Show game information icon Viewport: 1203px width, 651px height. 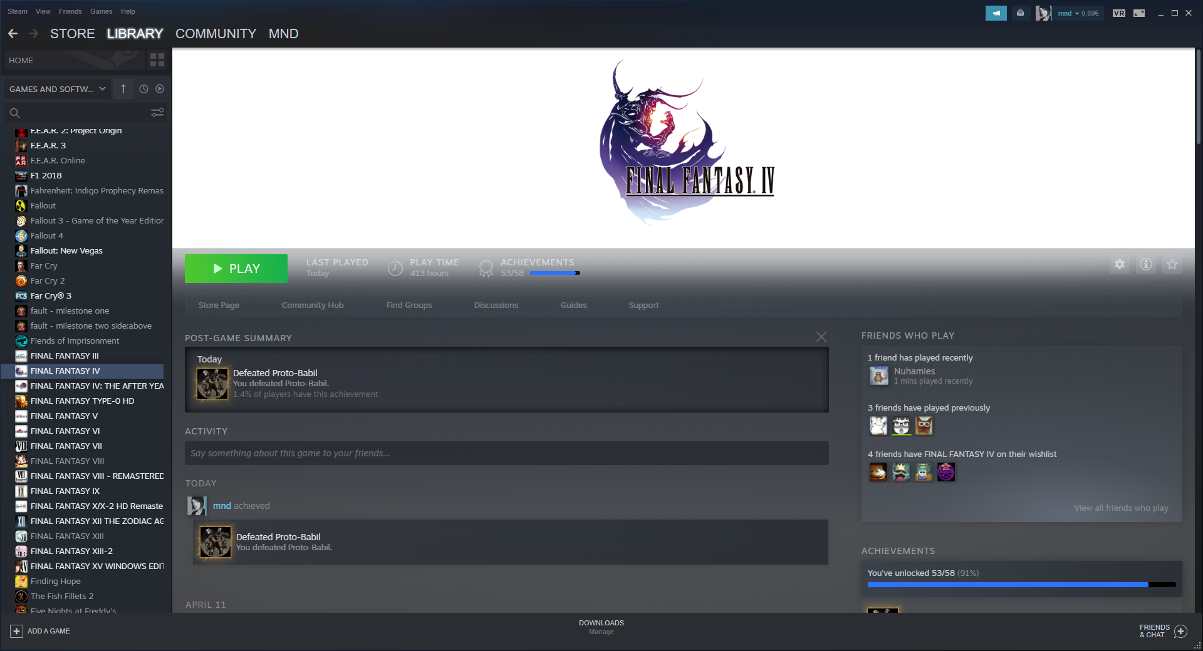click(x=1146, y=265)
